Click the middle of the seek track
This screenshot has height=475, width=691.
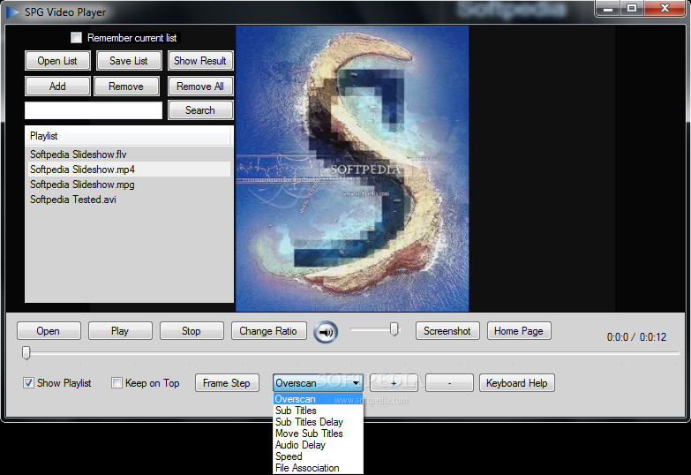[350, 353]
